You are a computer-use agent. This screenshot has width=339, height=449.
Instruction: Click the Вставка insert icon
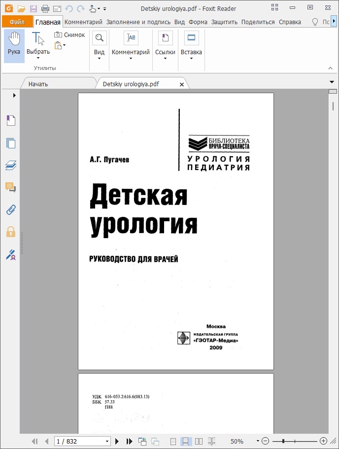tap(191, 38)
